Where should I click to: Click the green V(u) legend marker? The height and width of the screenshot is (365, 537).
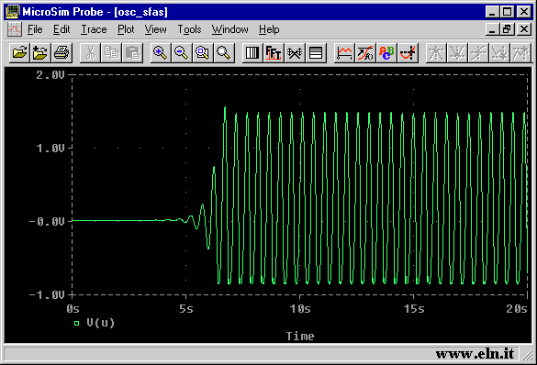point(76,323)
